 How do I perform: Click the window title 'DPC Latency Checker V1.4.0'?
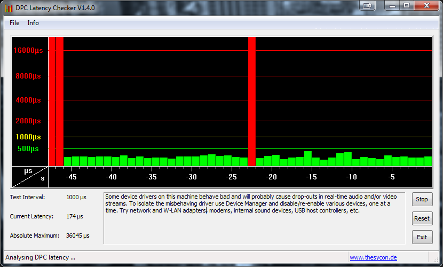pos(55,8)
